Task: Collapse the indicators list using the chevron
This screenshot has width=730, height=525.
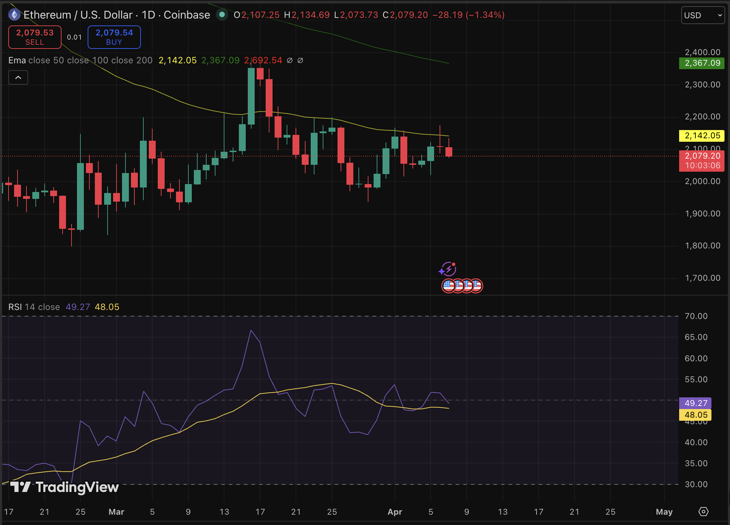Action: 18,77
